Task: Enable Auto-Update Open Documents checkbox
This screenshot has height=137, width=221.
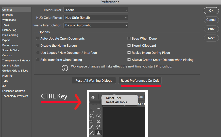Action: [38, 39]
